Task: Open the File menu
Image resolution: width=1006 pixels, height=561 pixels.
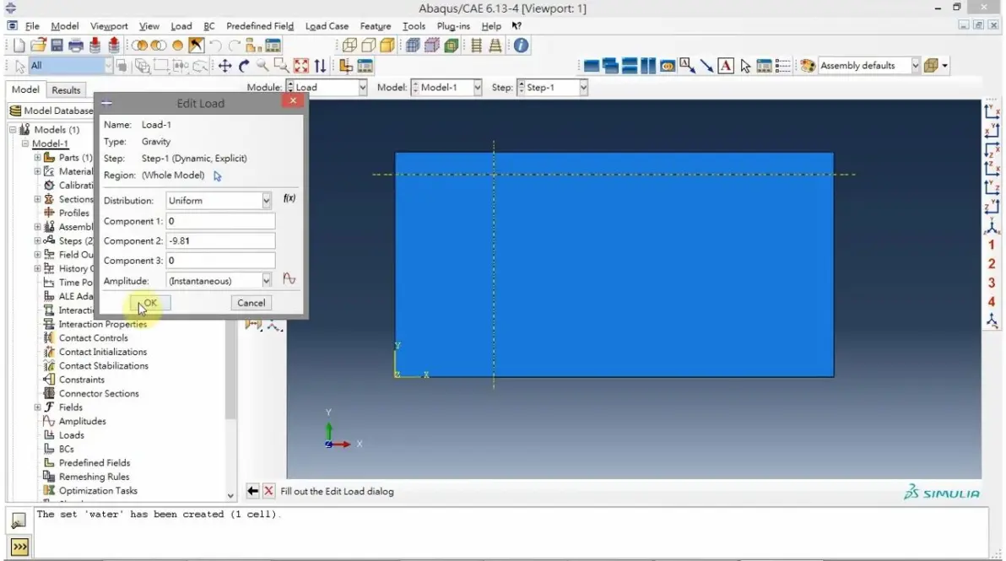Action: pos(32,26)
